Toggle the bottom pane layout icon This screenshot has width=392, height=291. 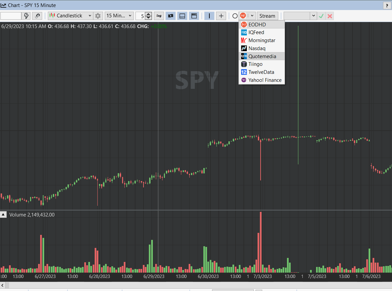182,16
